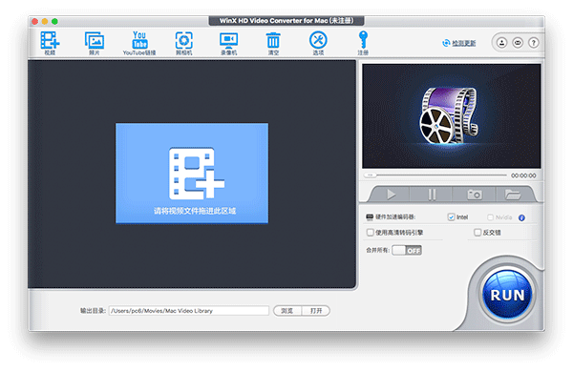This screenshot has height=371, width=573.
Task: Open the snapshot folder icon
Action: point(513,195)
